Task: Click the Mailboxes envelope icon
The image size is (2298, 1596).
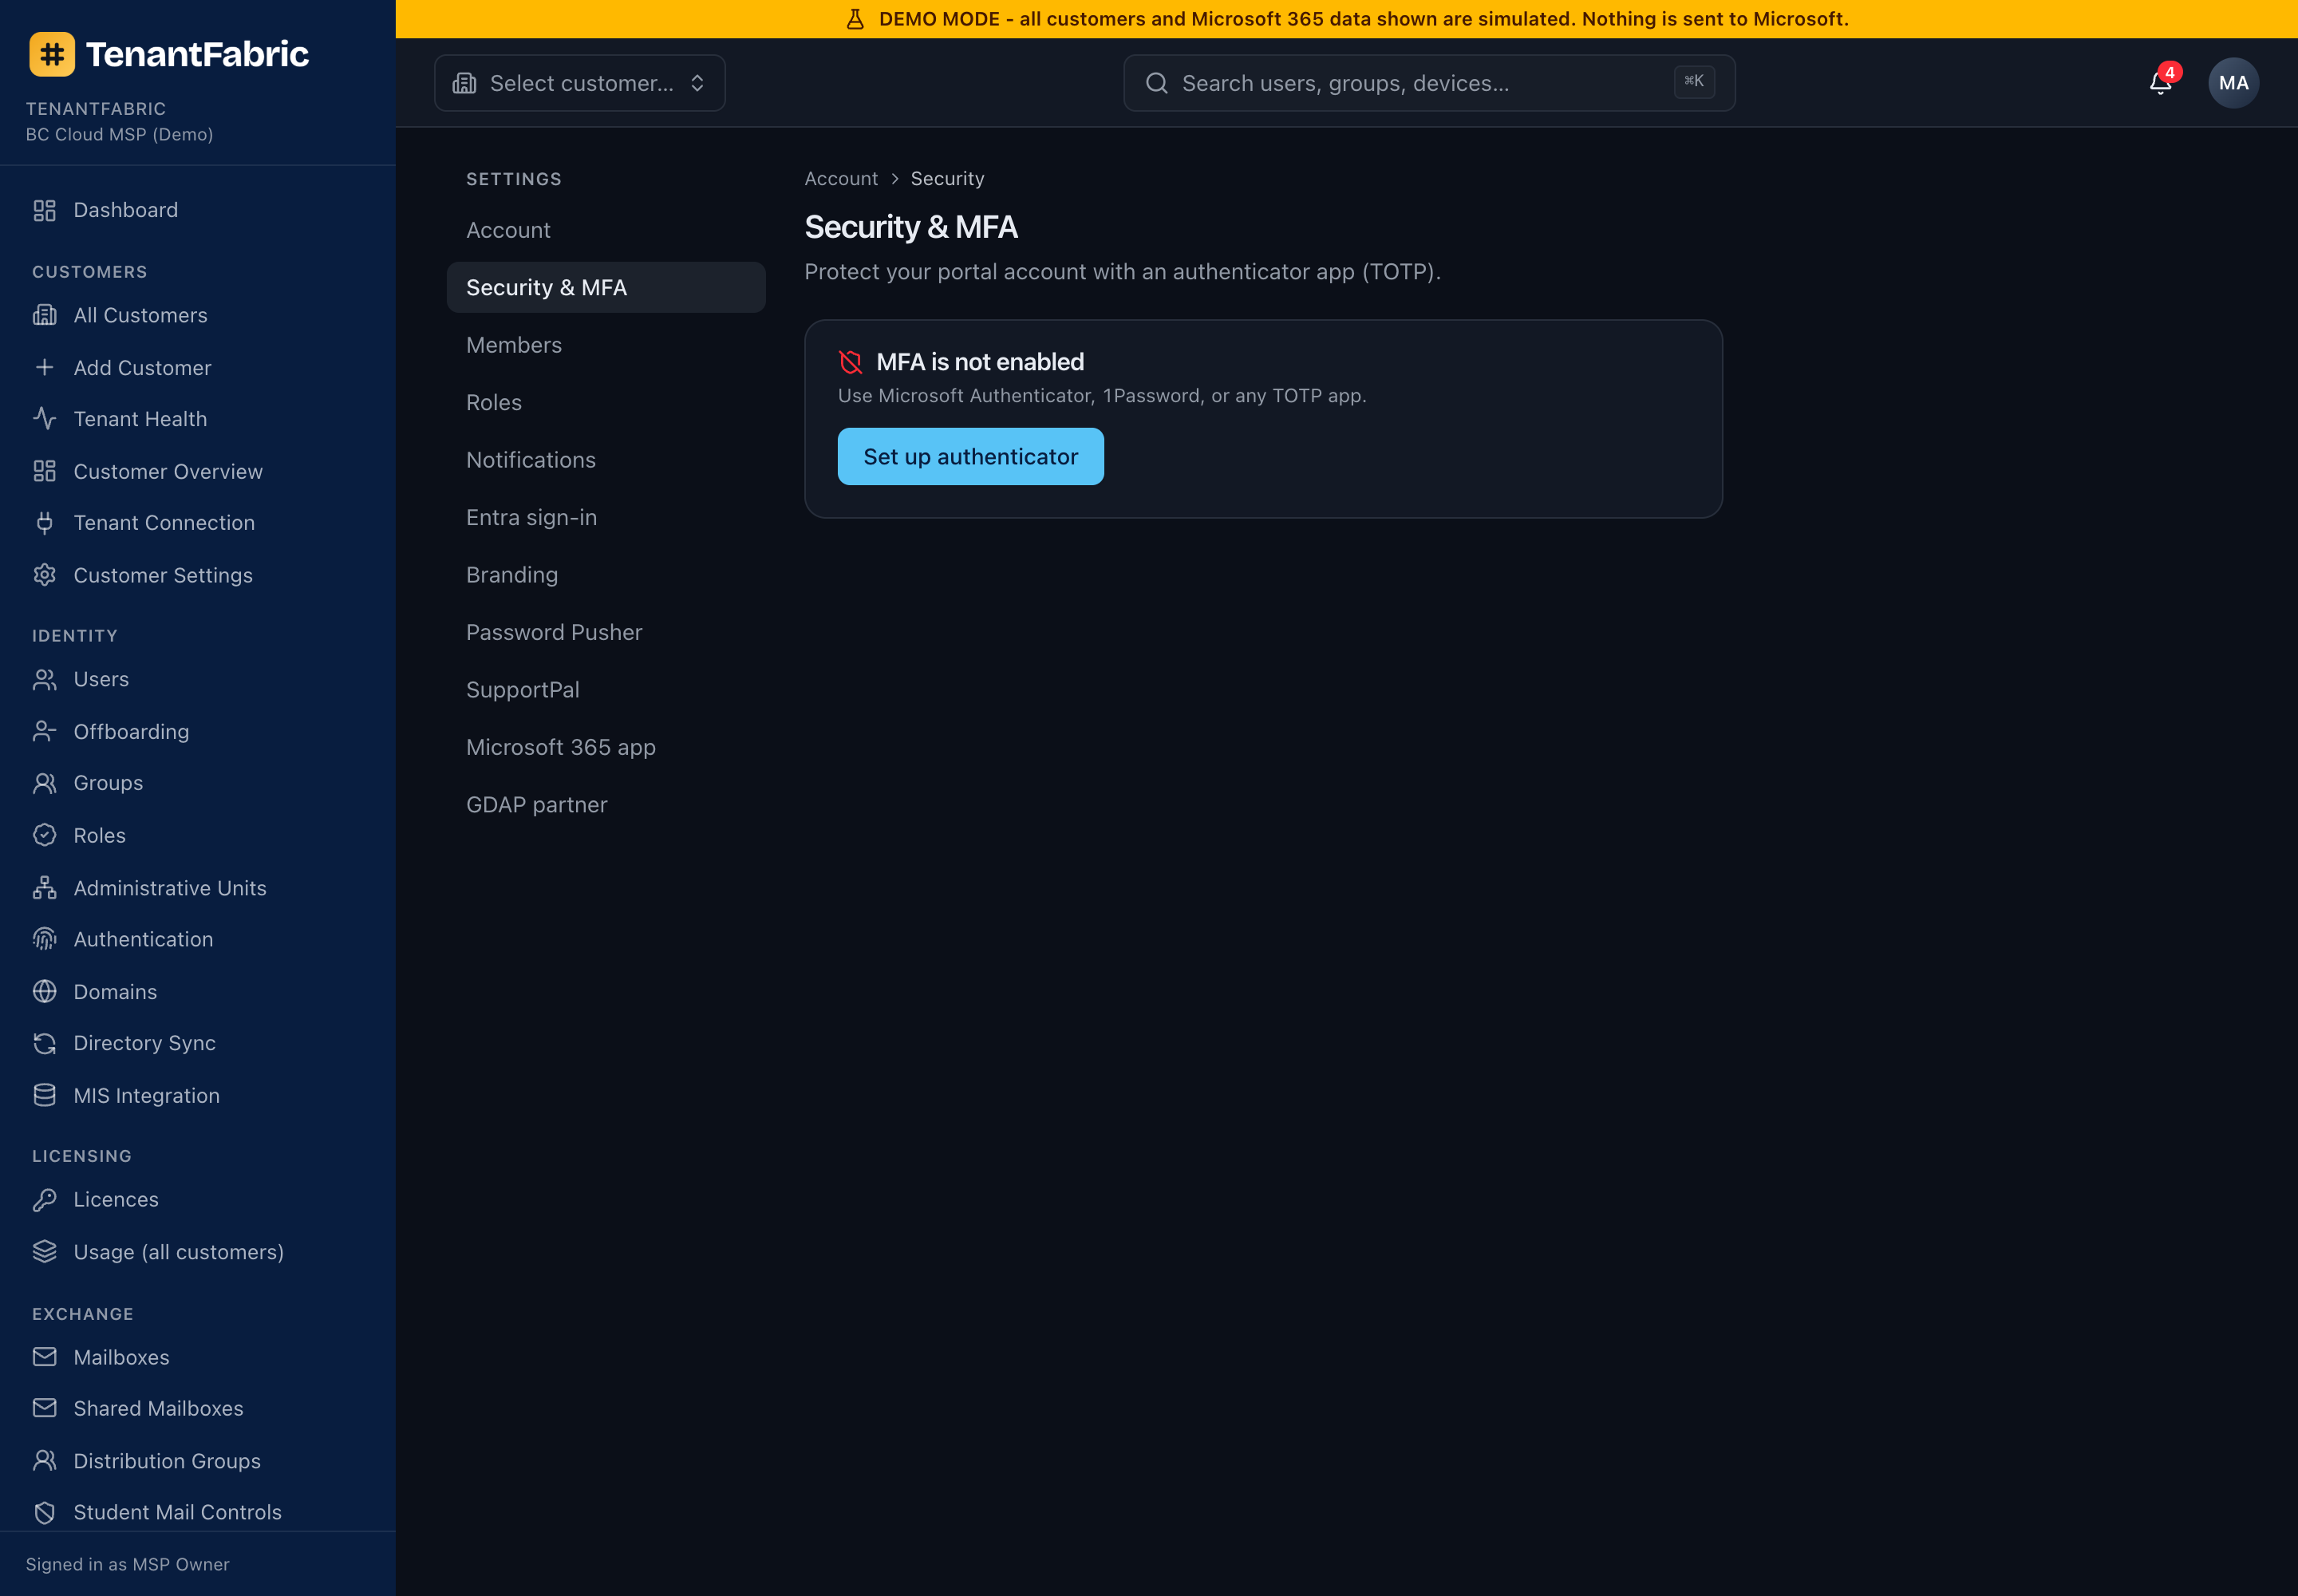Action: tap(44, 1357)
